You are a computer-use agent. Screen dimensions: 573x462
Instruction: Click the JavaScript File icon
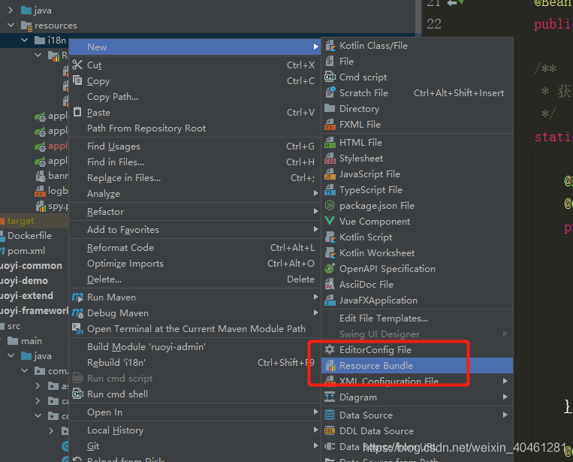coord(330,174)
